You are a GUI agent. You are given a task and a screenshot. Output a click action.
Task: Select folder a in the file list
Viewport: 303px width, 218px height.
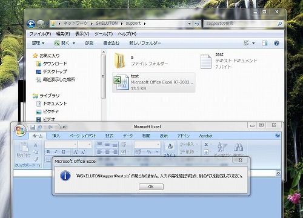click(141, 61)
